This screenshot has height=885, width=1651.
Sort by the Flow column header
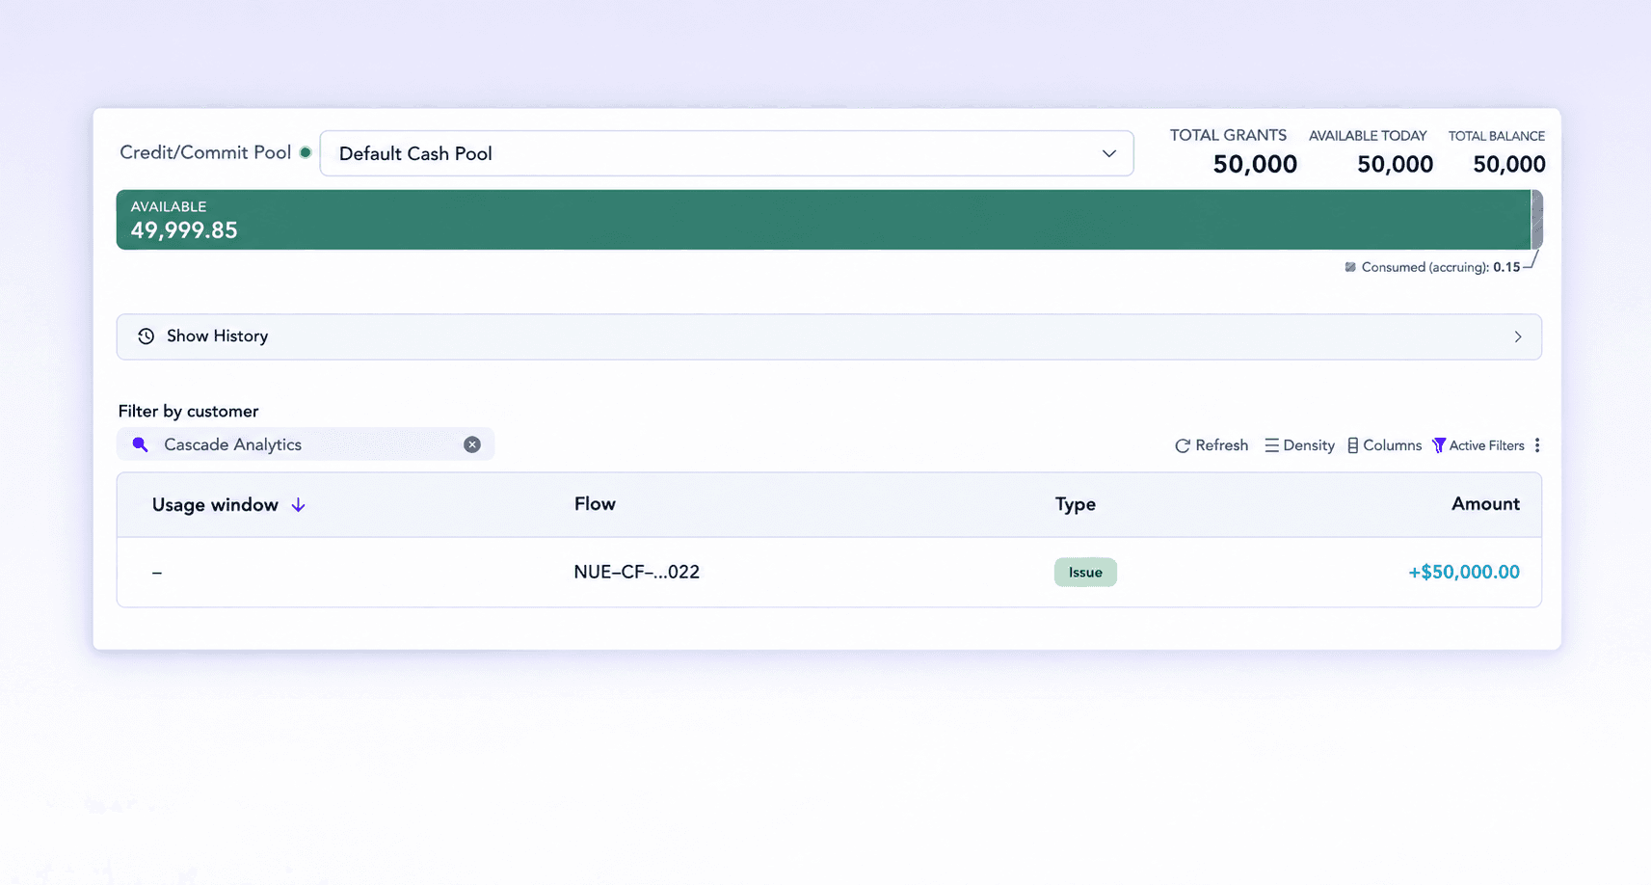[x=595, y=504]
